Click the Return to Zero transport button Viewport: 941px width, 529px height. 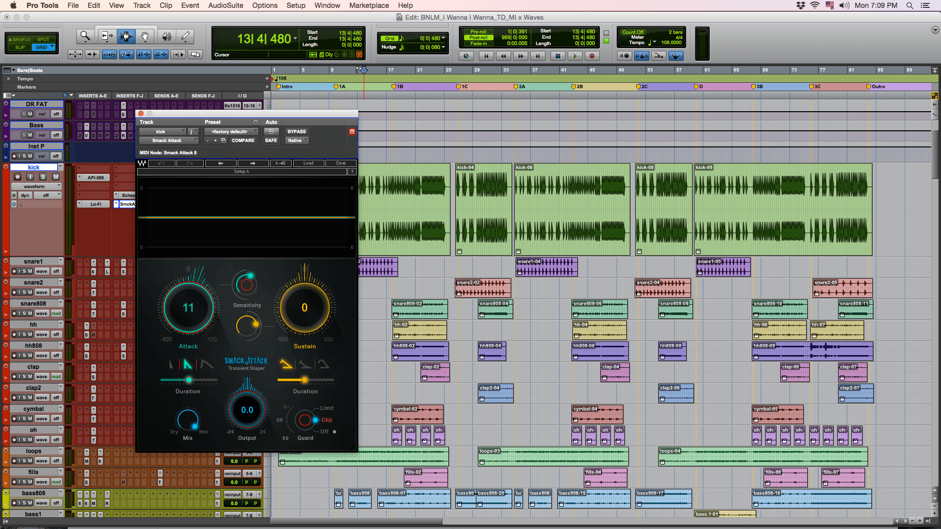click(486, 56)
